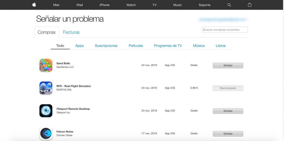284x141 pixels.
Task: Click Gratis price in Sand Balls row
Action: (194, 65)
